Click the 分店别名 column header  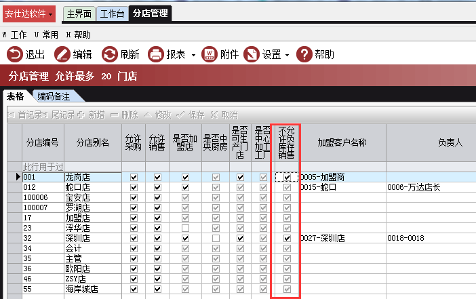coord(93,142)
